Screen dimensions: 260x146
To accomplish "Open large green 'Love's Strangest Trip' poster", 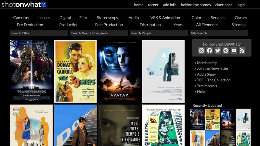I will (163, 125).
